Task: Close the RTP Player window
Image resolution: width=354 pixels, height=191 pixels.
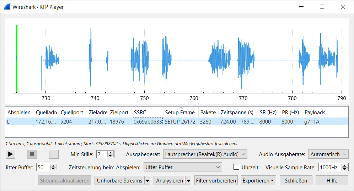Action: coord(343,7)
